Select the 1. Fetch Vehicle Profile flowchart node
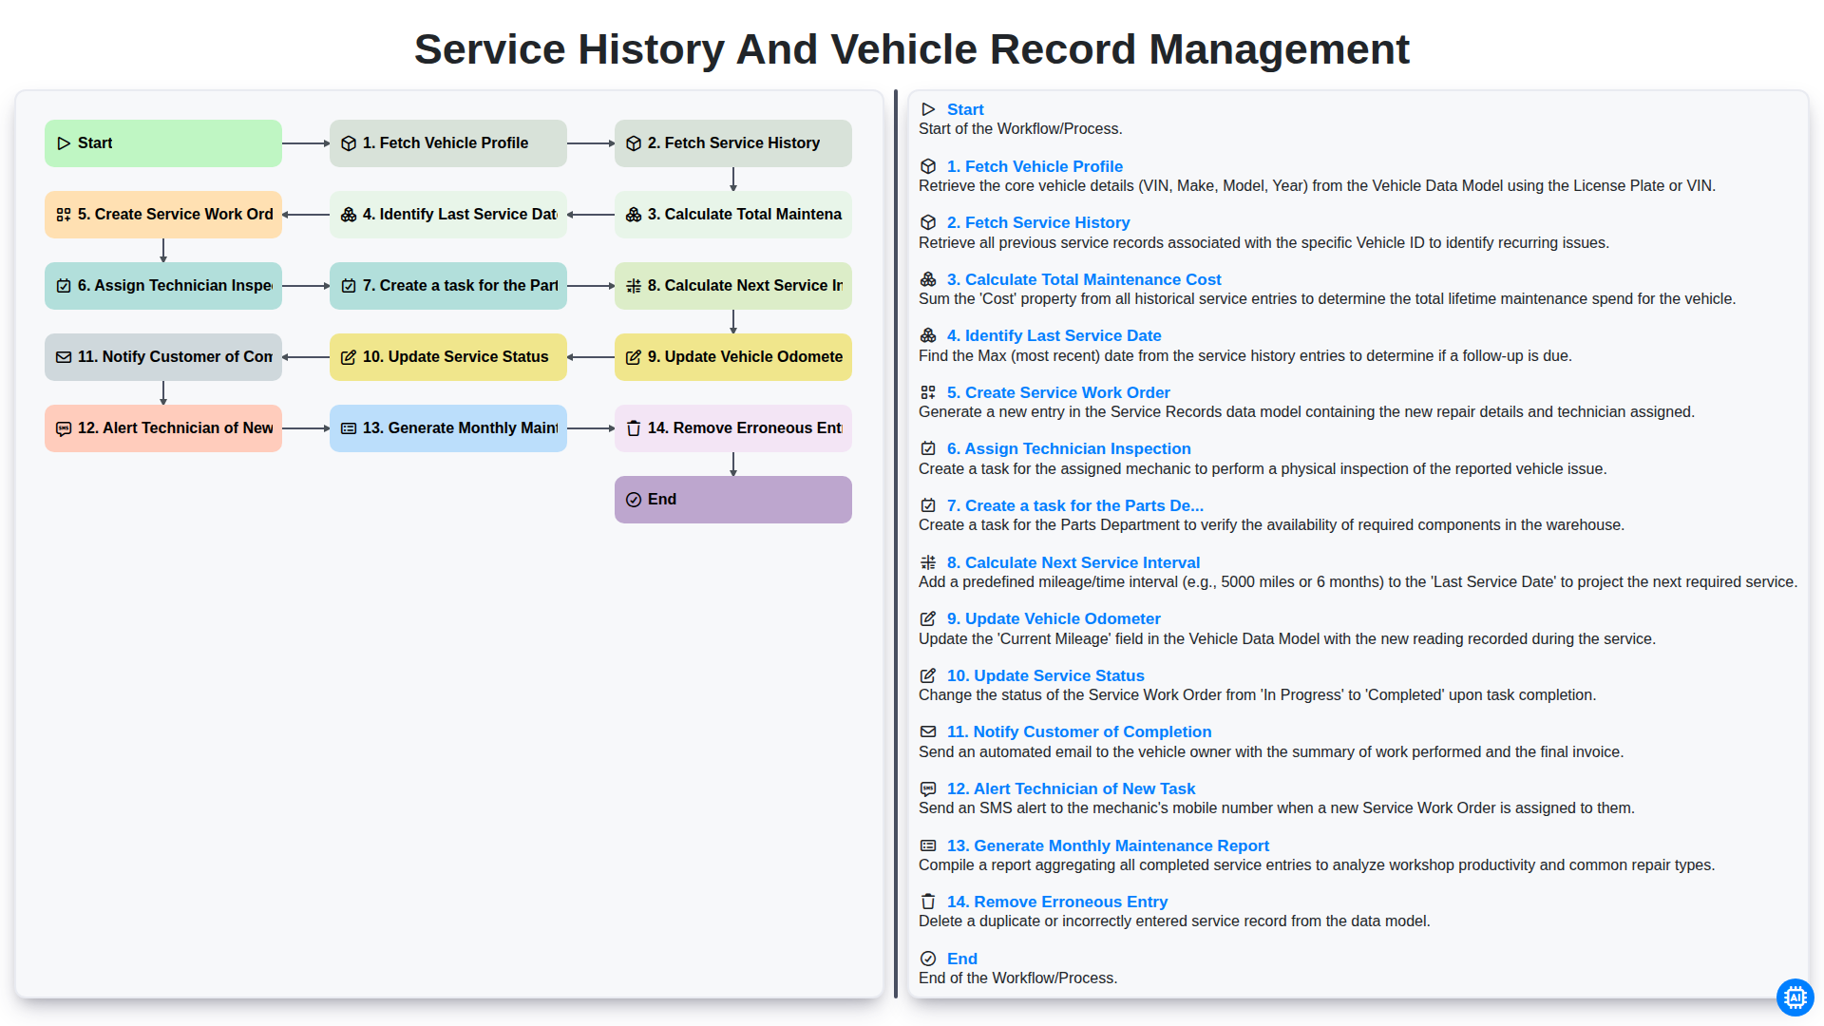The image size is (1824, 1026). coord(448,143)
